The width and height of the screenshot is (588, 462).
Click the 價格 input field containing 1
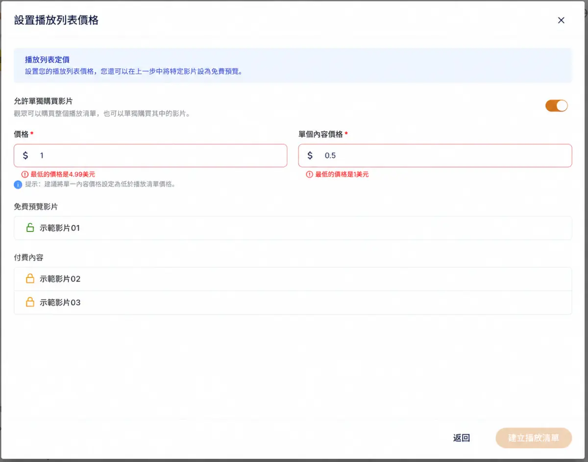click(150, 156)
